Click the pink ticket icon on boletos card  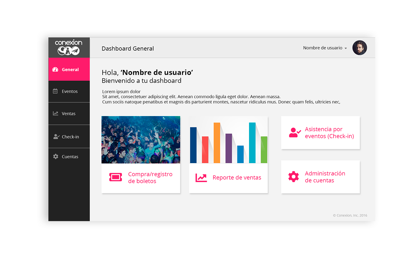click(115, 177)
